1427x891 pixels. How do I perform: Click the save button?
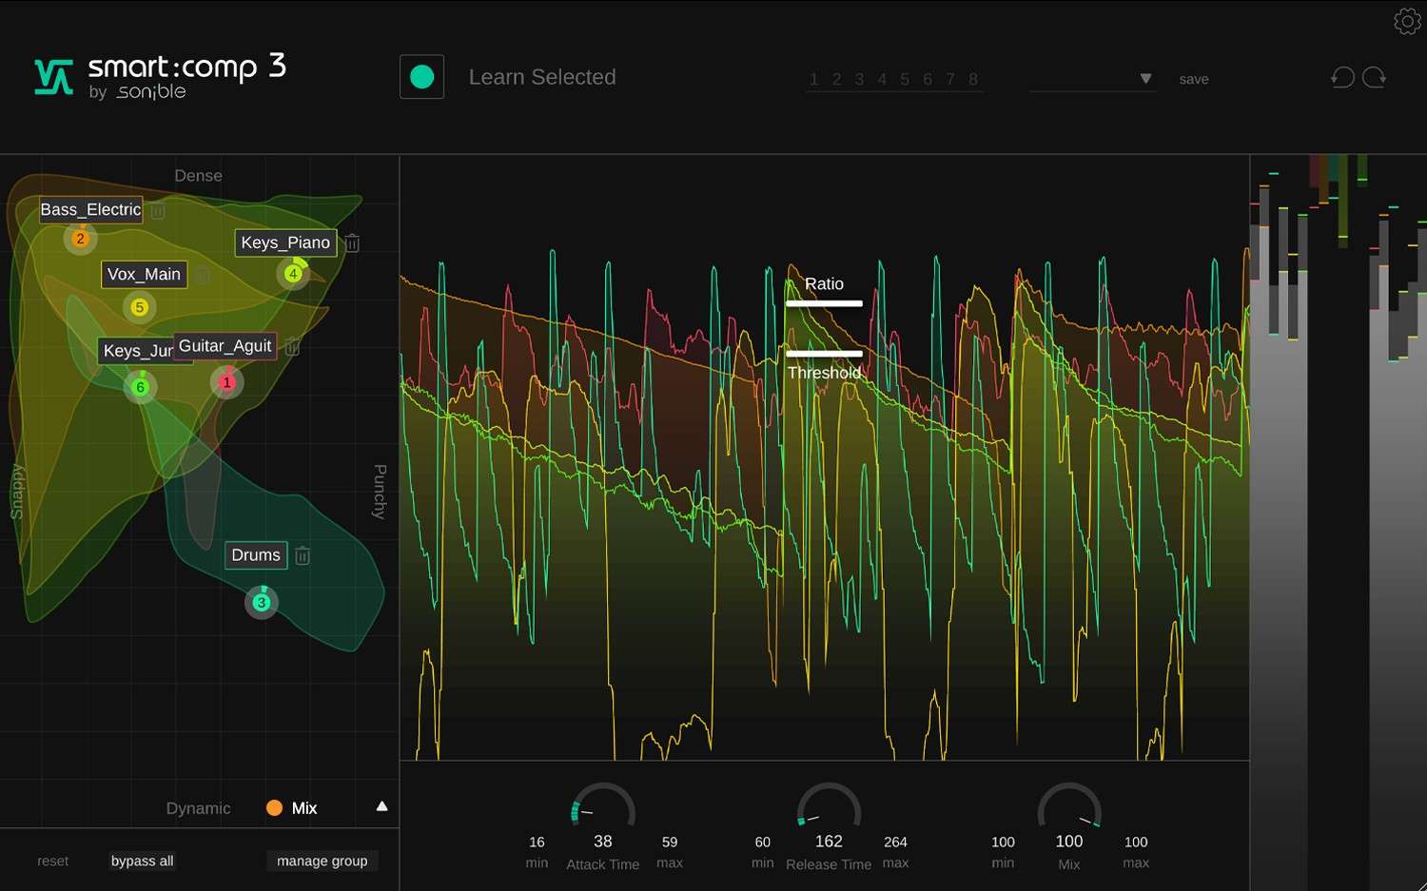[x=1193, y=79]
